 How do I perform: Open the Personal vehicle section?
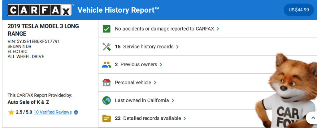point(133,83)
